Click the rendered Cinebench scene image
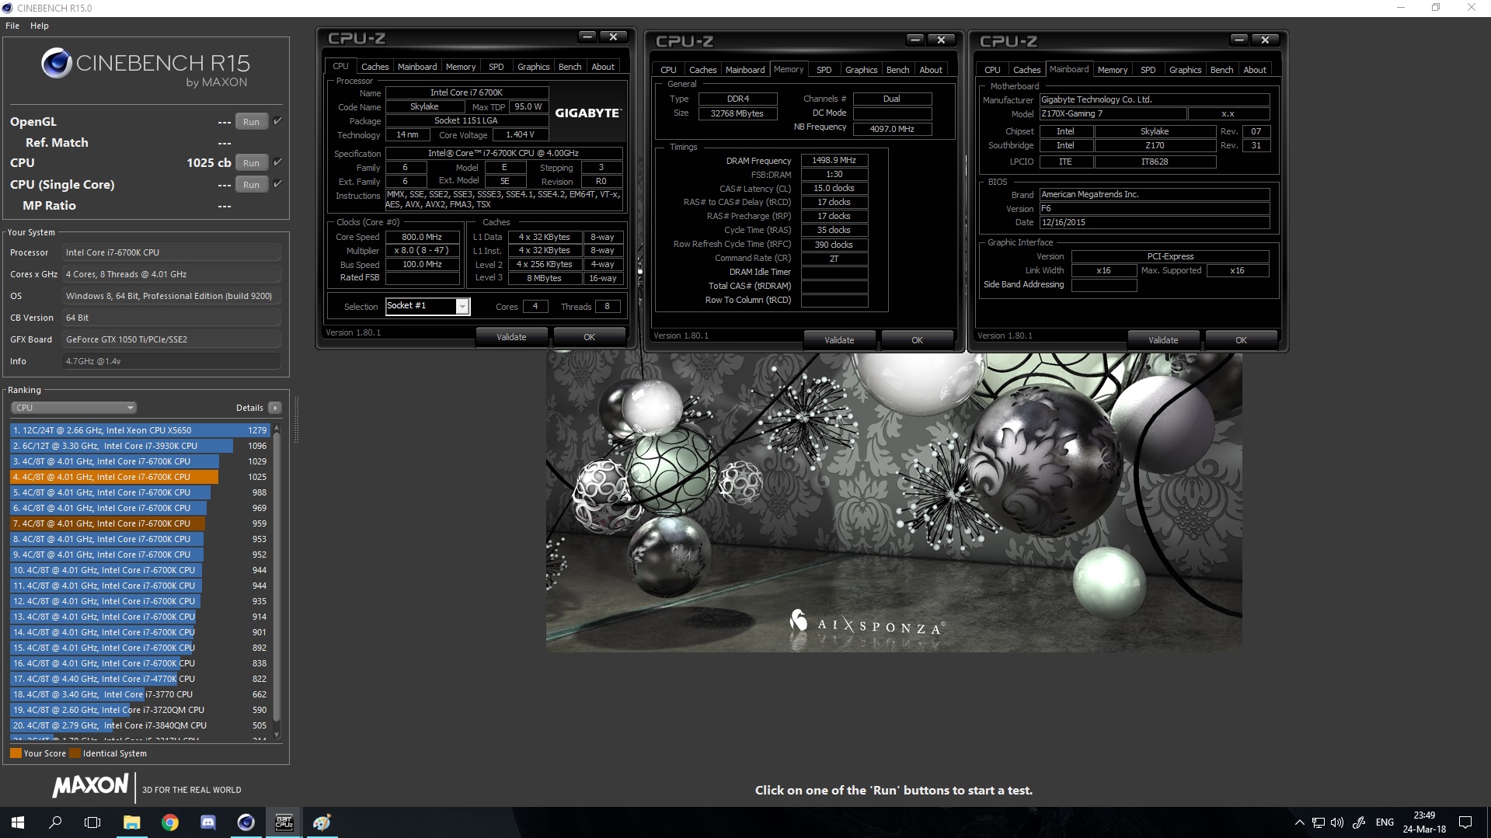The height and width of the screenshot is (838, 1491). (x=894, y=502)
